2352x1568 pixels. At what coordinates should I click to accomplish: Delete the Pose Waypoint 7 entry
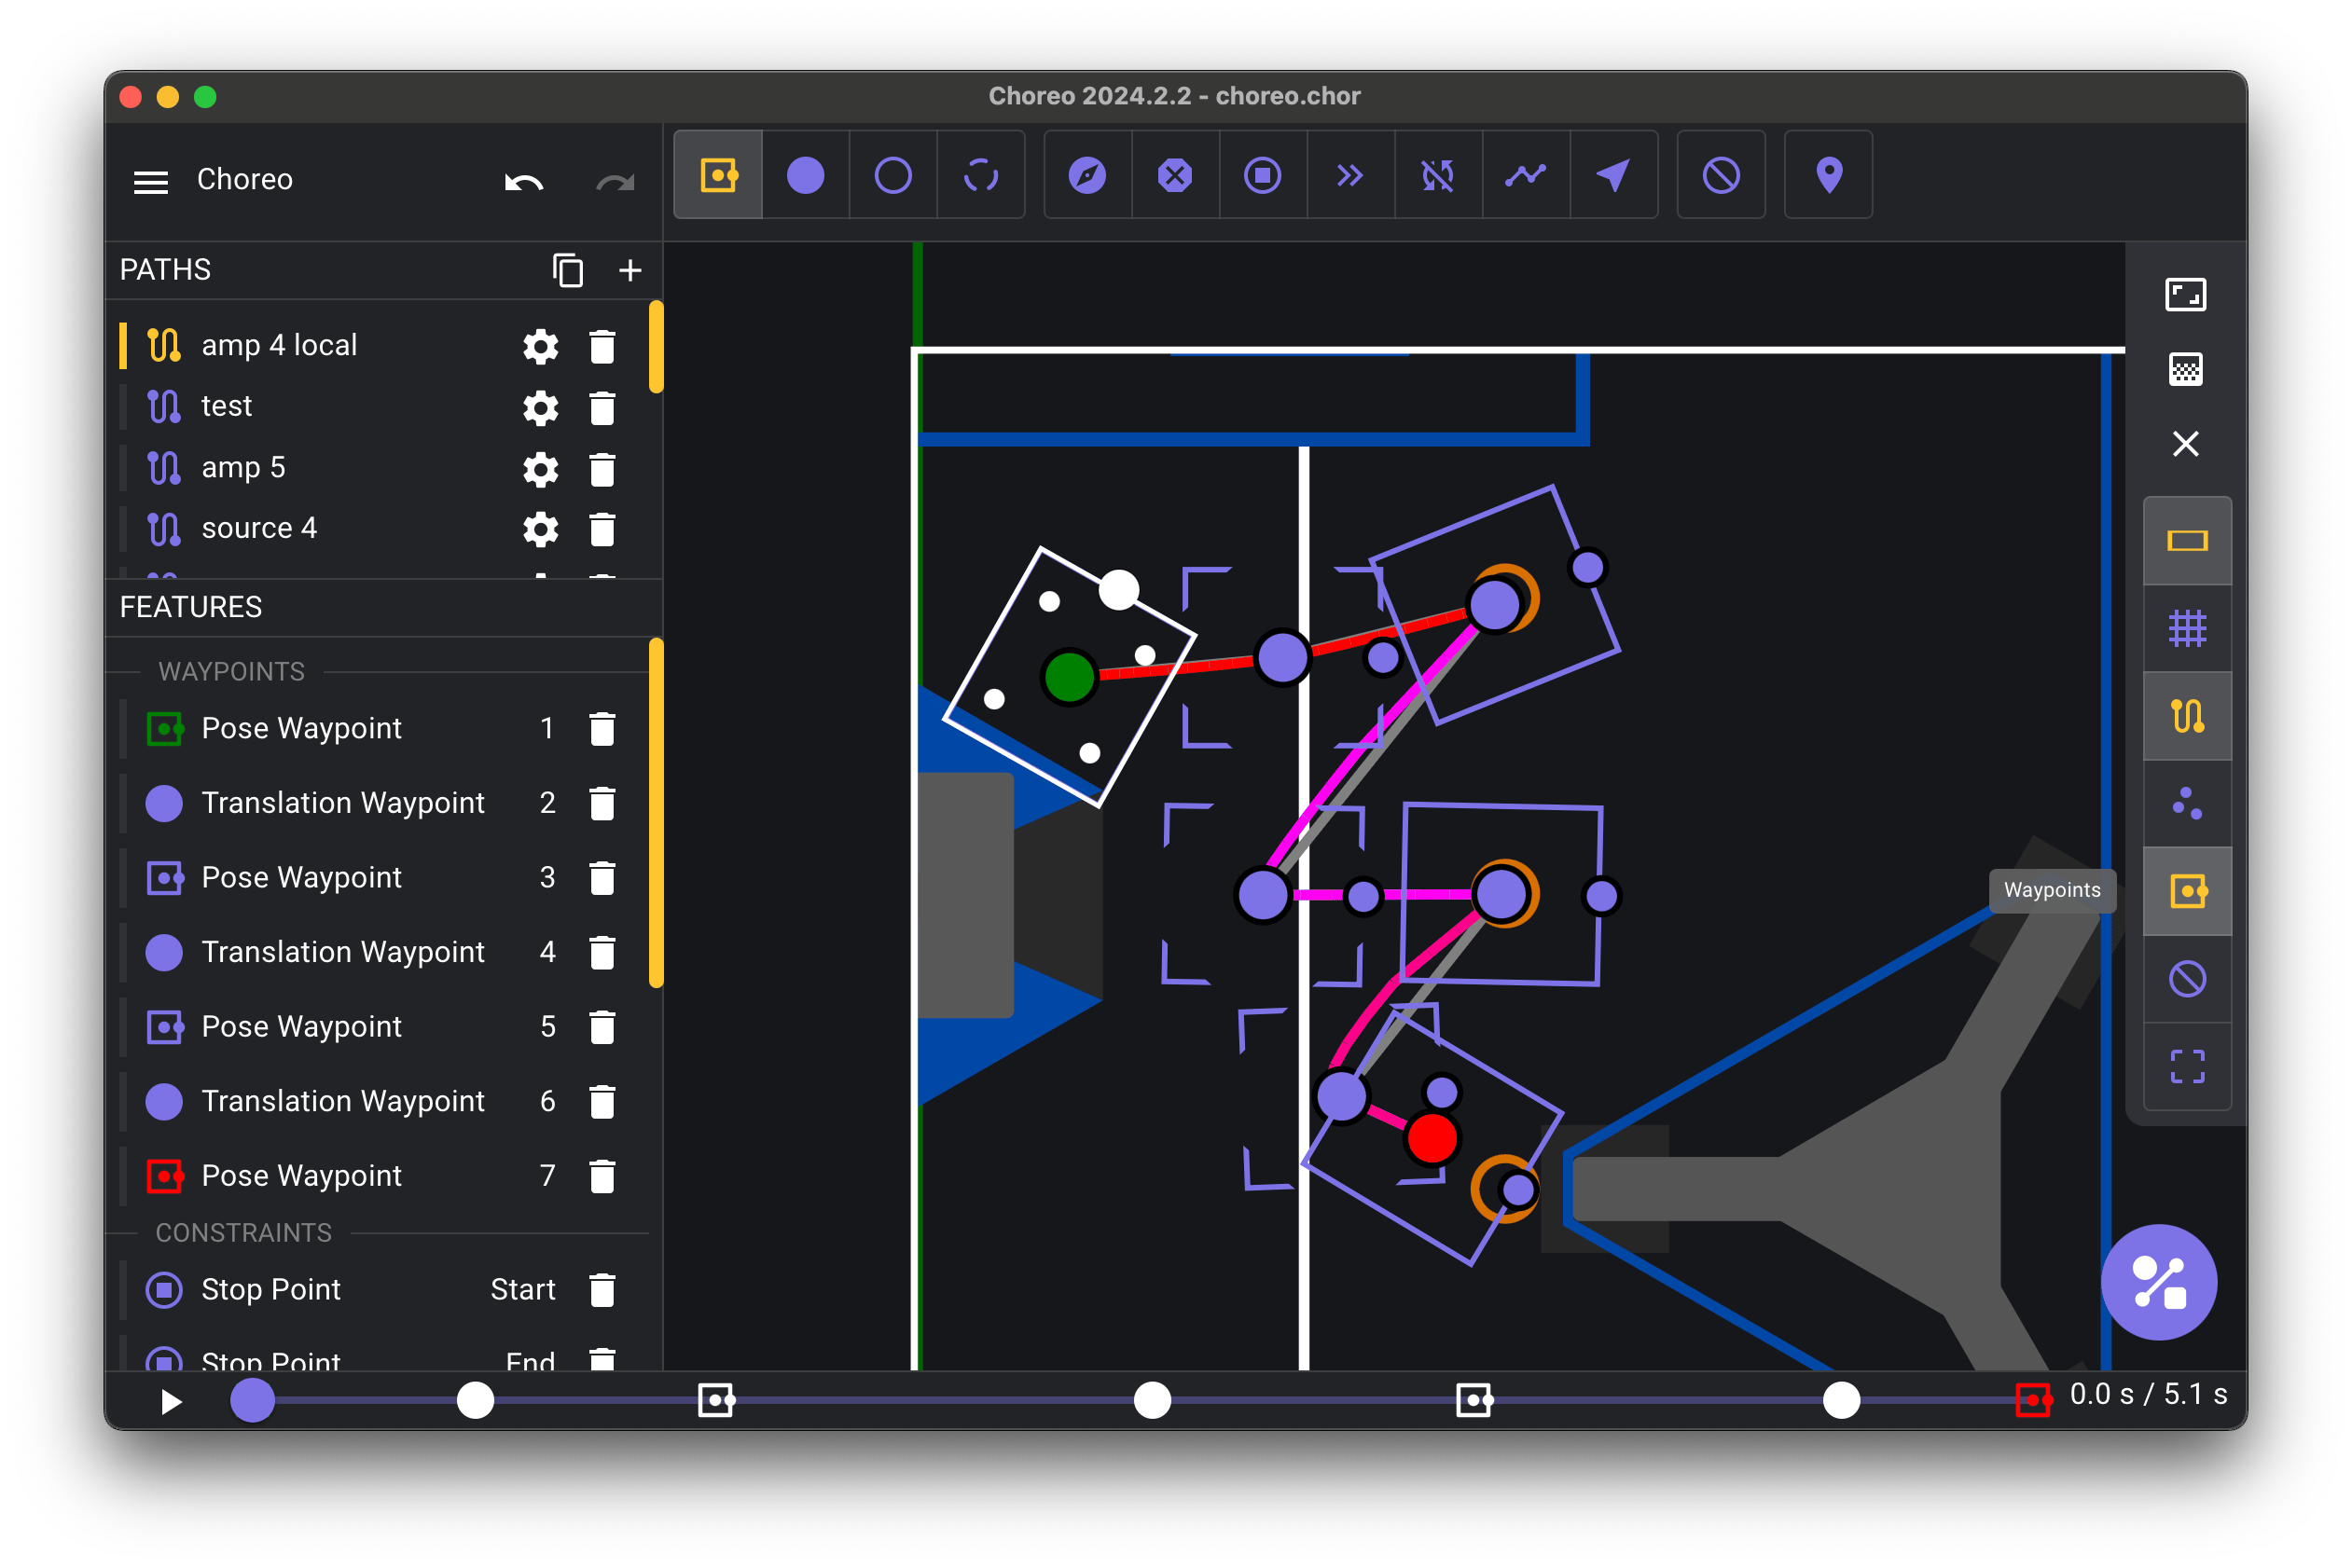pyautogui.click(x=607, y=1173)
